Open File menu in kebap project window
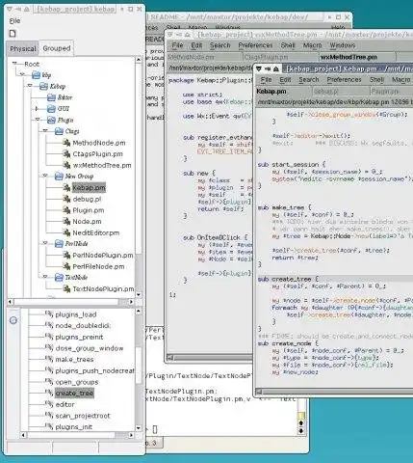This screenshot has width=413, height=463. (x=14, y=21)
